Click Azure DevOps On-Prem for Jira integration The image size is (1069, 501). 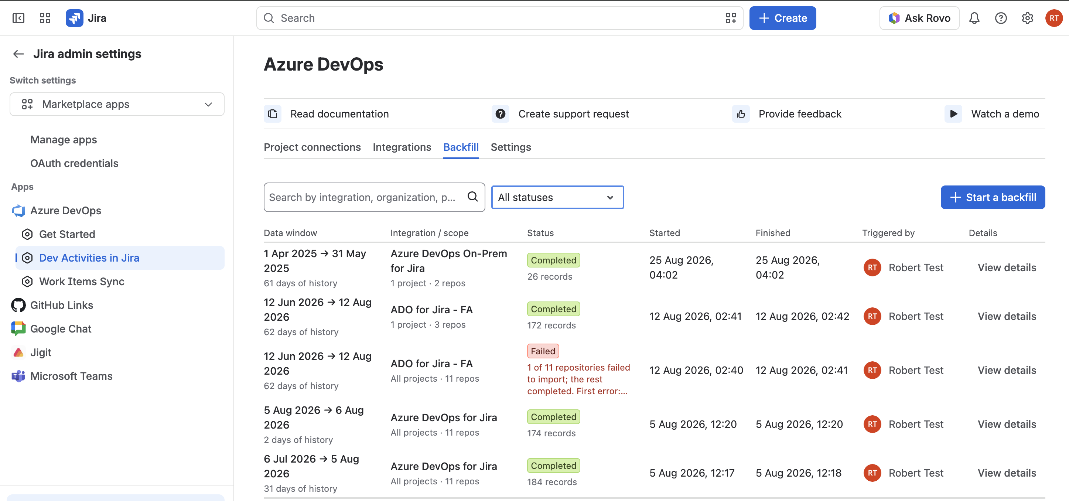pyautogui.click(x=448, y=261)
